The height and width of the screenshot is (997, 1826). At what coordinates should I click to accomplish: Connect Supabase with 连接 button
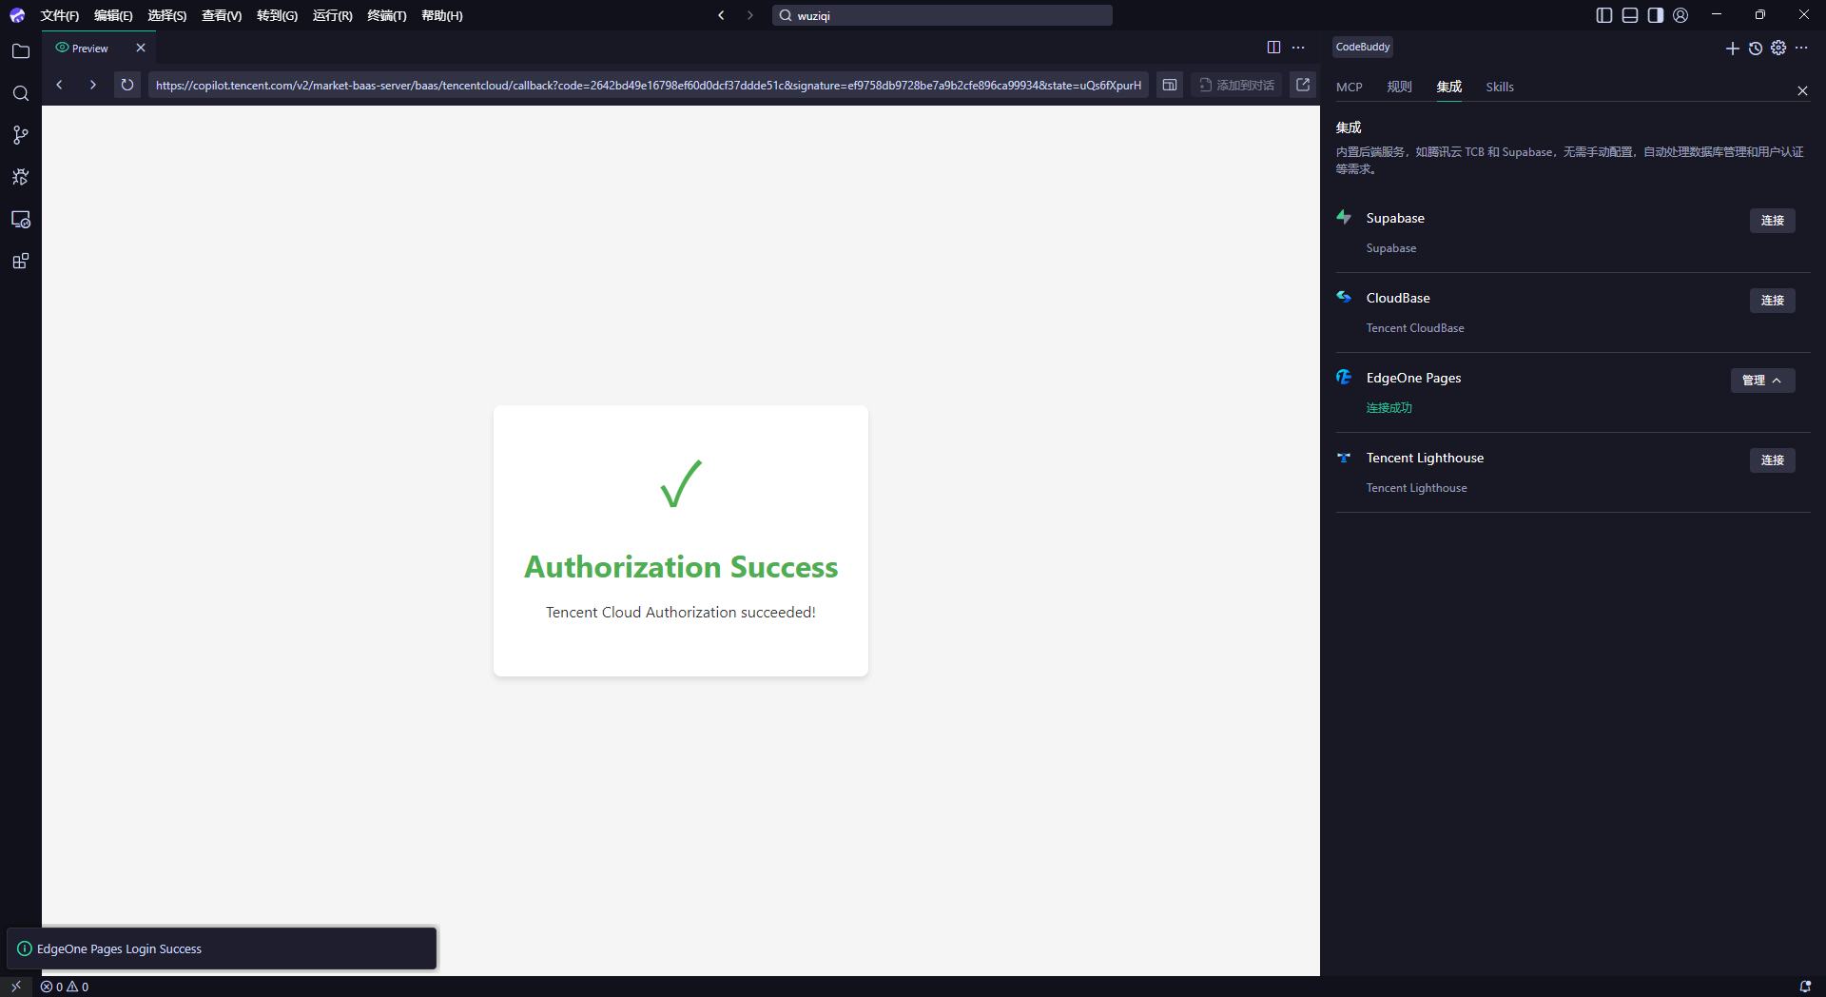tap(1772, 221)
